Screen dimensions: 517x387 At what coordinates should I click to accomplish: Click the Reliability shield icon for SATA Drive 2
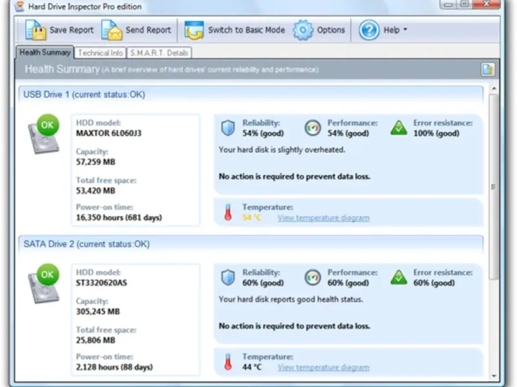click(228, 277)
